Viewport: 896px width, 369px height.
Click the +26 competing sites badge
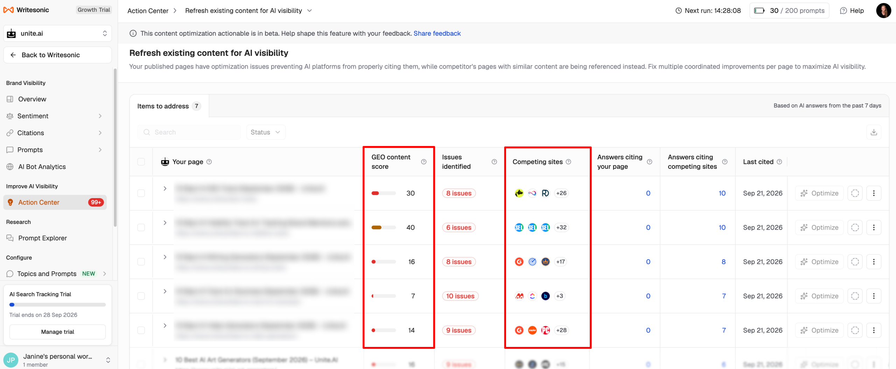click(x=561, y=193)
